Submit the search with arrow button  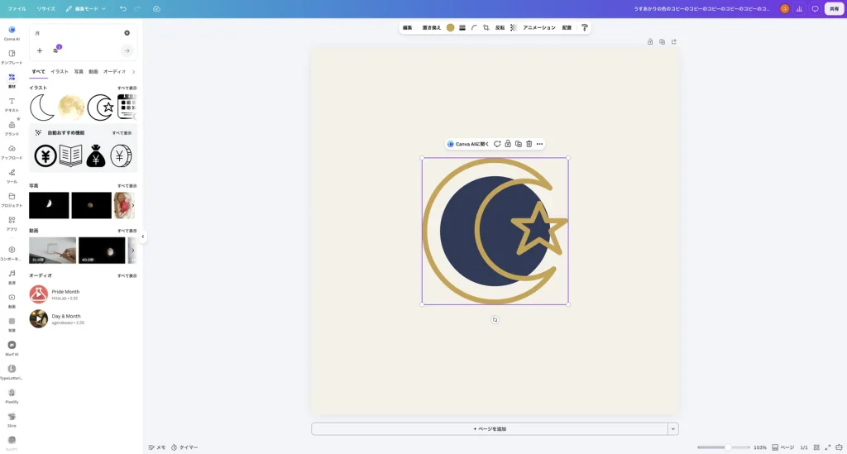click(x=127, y=50)
